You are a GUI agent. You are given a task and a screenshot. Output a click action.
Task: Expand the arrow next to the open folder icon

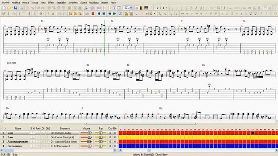(x=12, y=8)
